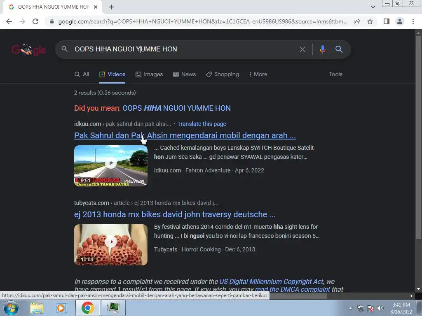Open the monitor app on taskbar
Image resolution: width=422 pixels, height=316 pixels.
(113, 308)
